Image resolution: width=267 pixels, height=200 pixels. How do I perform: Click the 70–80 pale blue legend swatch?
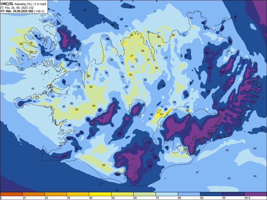coord(167,194)
